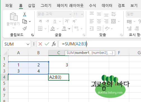Toggle top vertical alignment
The height and width of the screenshot is (102, 141).
[x=92, y=14]
